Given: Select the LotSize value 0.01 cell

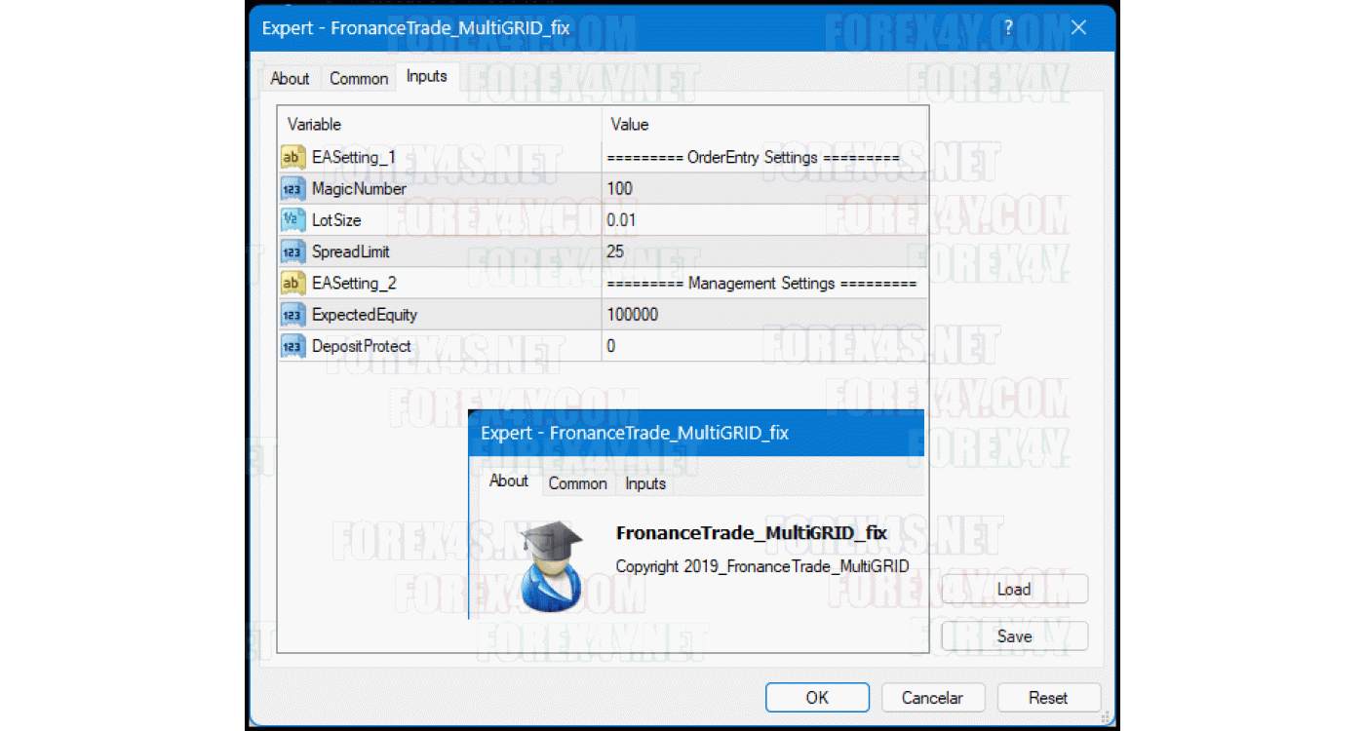Looking at the screenshot, I should coord(762,220).
